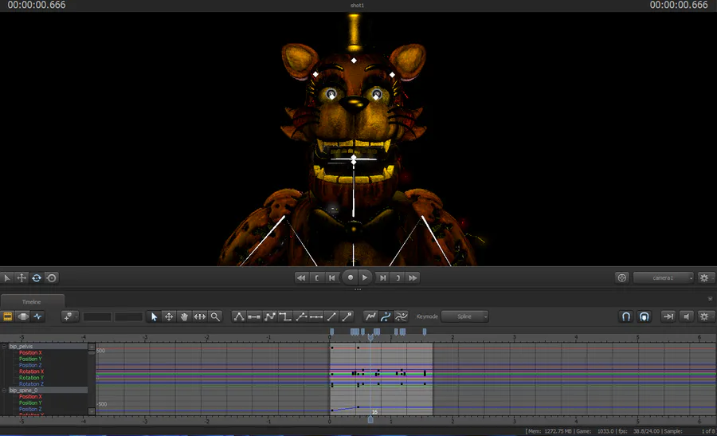The image size is (717, 436).
Task: Click the bookmark marker at time zero
Action: [x=332, y=332]
